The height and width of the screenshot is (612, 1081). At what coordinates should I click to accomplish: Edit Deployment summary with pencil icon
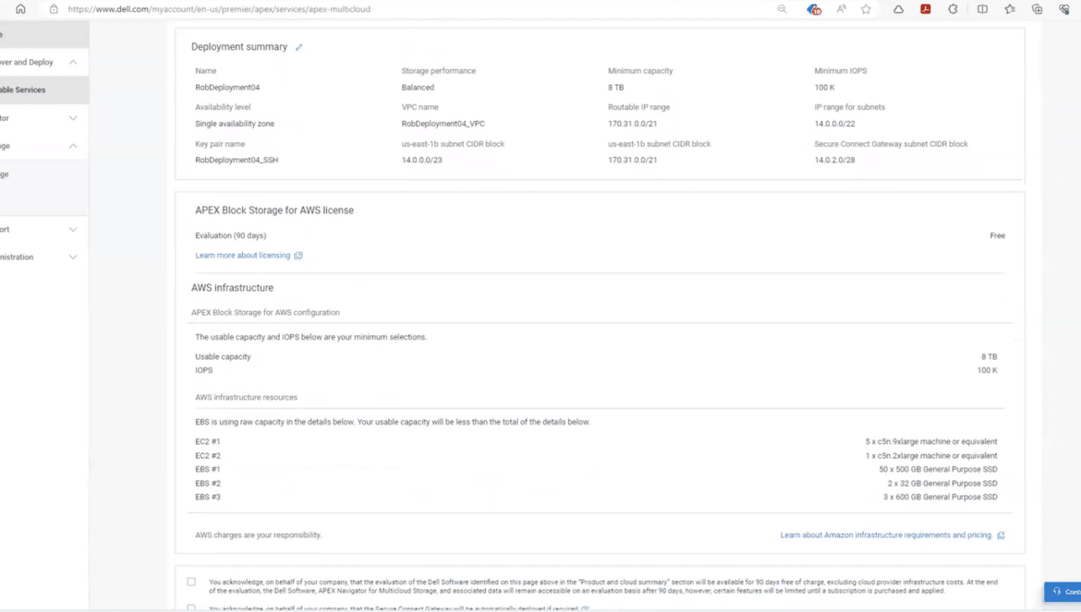[x=298, y=47]
